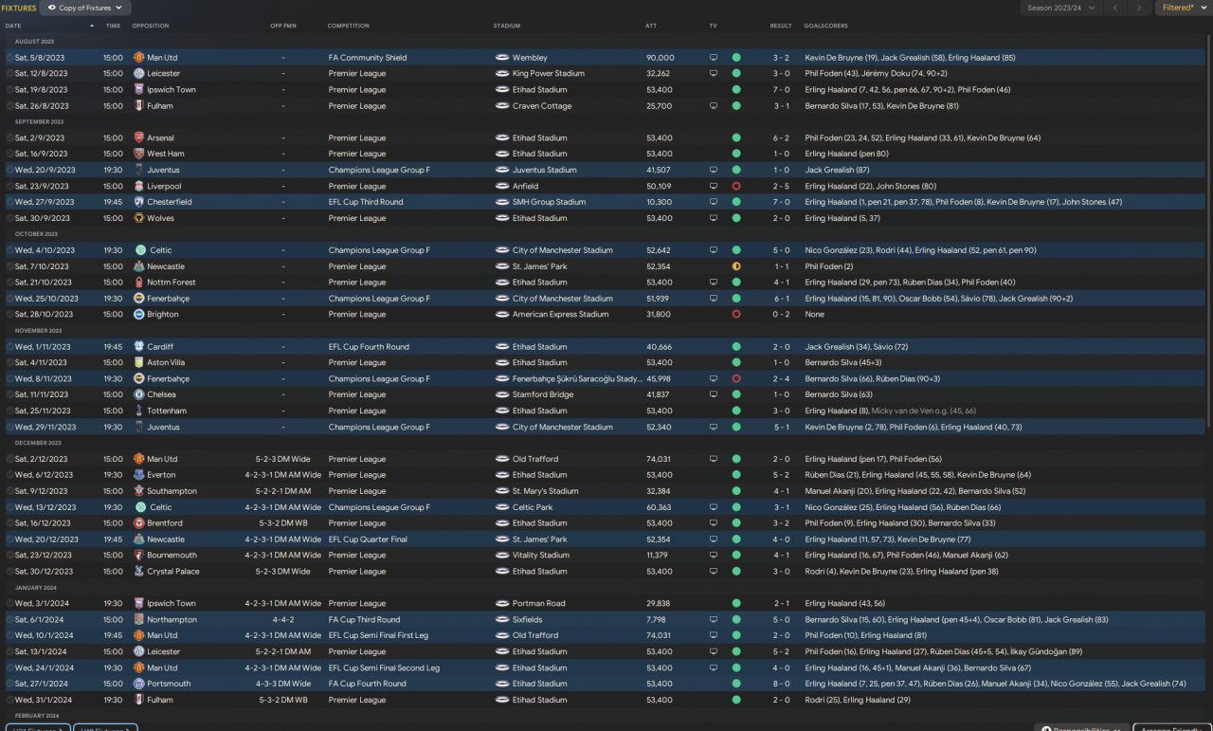Tick the row selector for Sat, 2/9/2023
This screenshot has width=1213, height=731.
pyautogui.click(x=9, y=138)
